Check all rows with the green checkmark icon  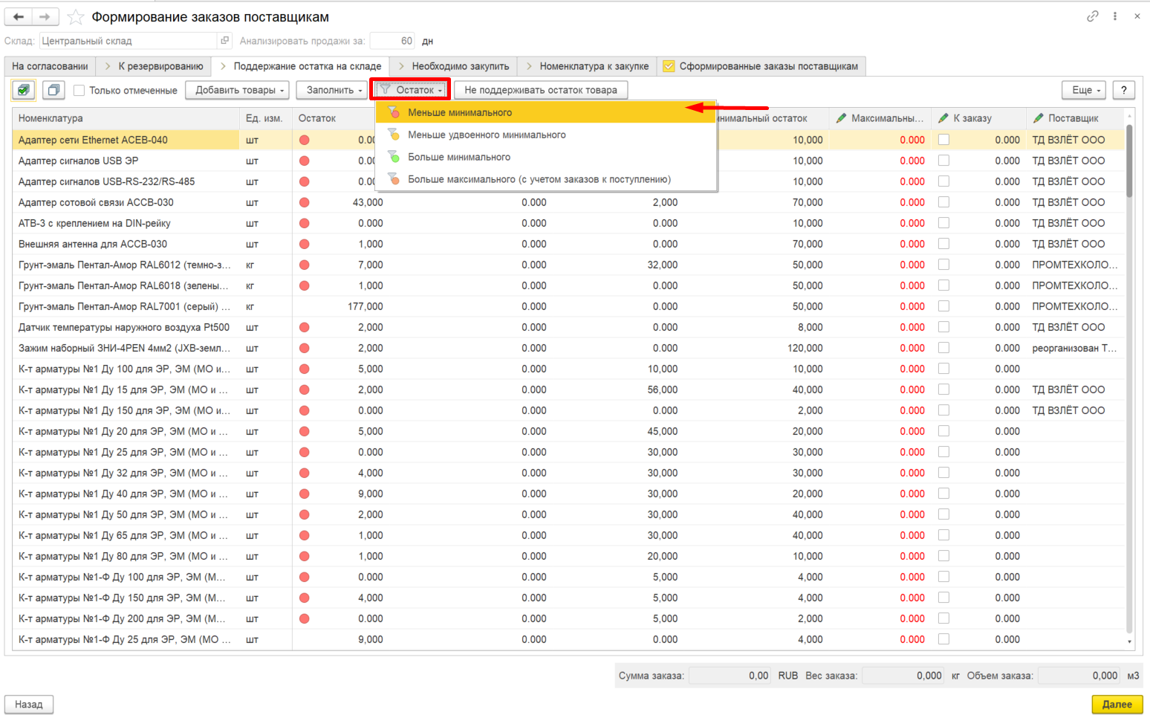[x=24, y=90]
